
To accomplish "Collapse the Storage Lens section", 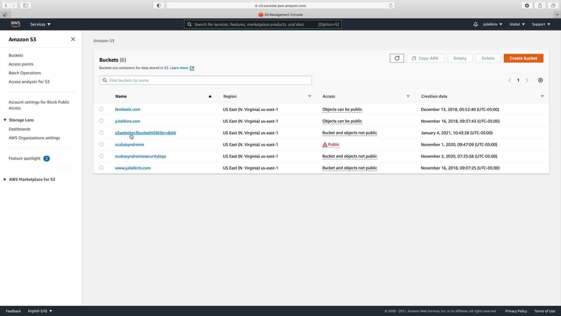I will (x=5, y=120).
